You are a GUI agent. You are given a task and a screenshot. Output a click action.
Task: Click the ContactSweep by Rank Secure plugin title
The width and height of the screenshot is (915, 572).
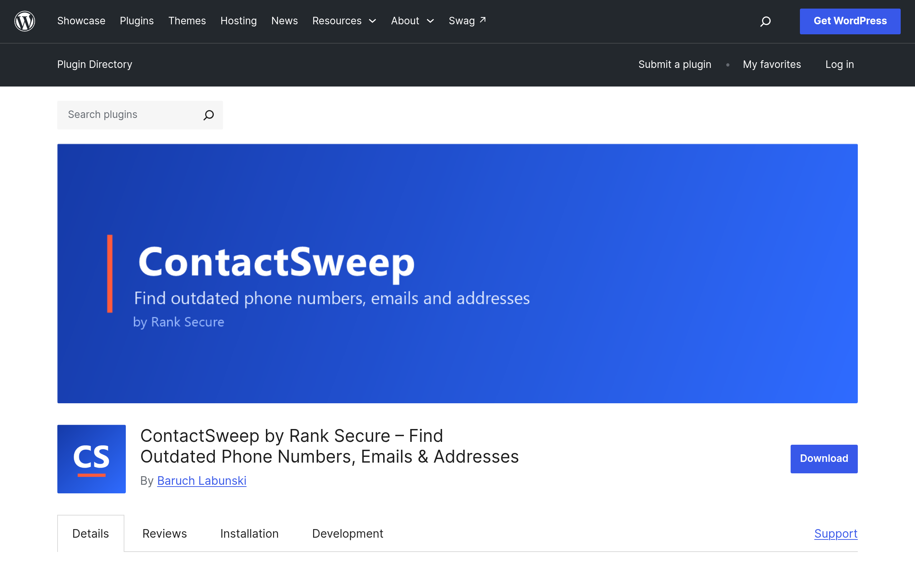coord(329,446)
